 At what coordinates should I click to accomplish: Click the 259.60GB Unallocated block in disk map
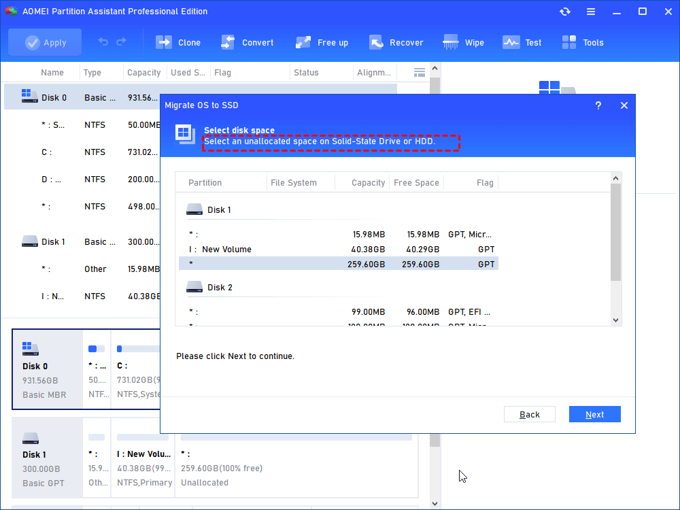tap(296, 465)
